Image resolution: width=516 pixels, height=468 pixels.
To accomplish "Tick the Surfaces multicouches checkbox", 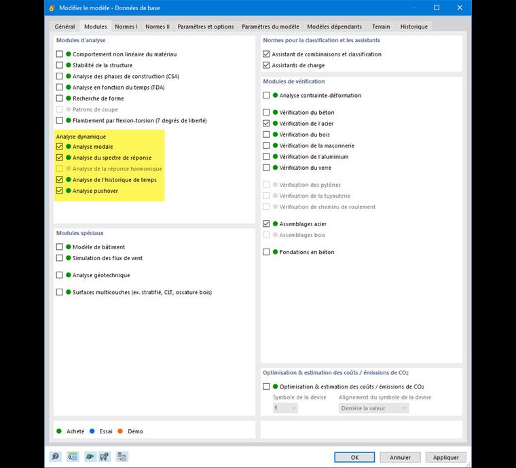I will 59,292.
